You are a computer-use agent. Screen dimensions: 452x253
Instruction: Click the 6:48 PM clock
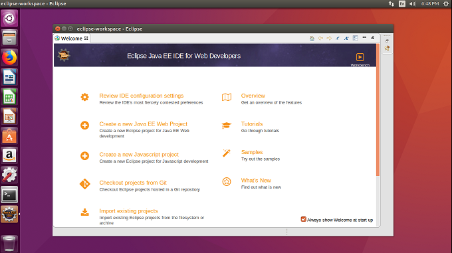pyautogui.click(x=430, y=4)
